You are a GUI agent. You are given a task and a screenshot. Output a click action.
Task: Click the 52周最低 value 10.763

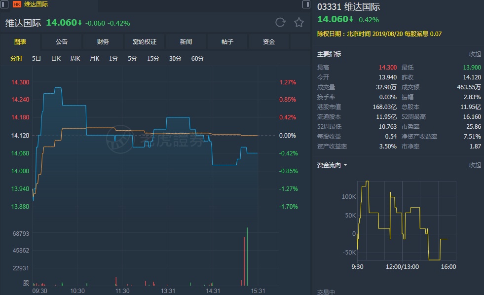(388, 126)
